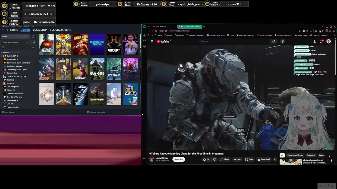Open Stellar Blade game cover
This screenshot has height=189, width=337.
pyautogui.click(x=80, y=94)
